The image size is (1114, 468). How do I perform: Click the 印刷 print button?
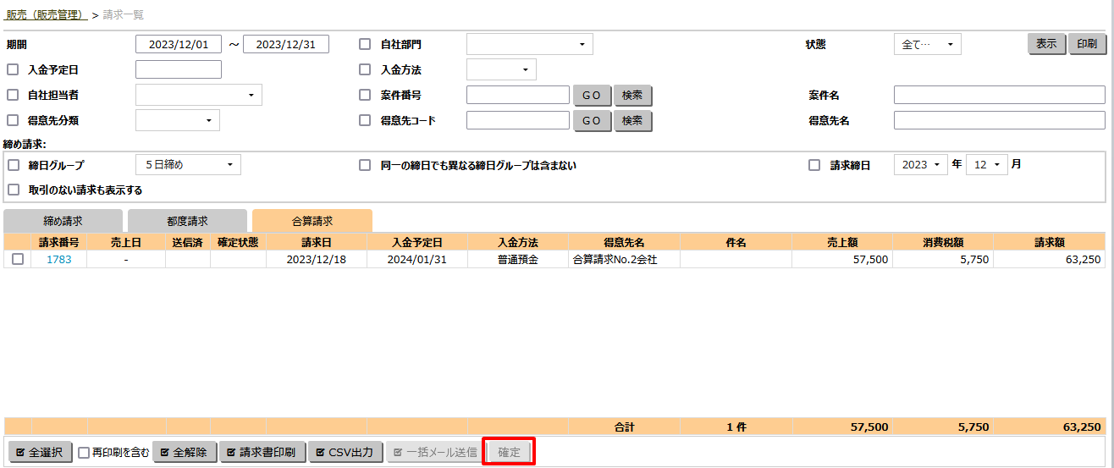tap(1087, 44)
